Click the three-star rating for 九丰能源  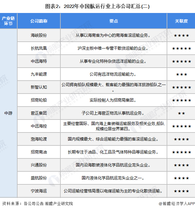click(x=181, y=74)
